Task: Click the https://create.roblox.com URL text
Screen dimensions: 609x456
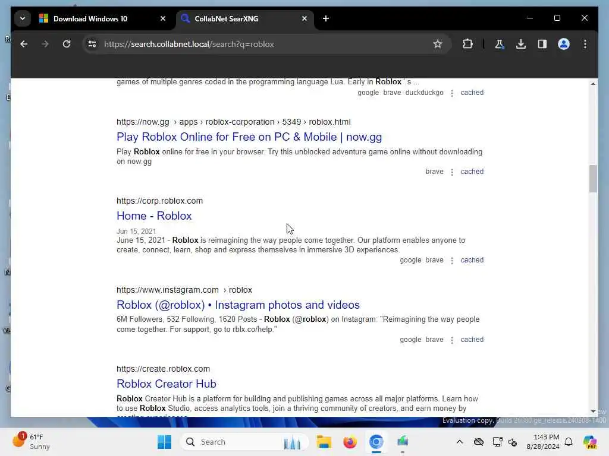Action: coord(163,369)
